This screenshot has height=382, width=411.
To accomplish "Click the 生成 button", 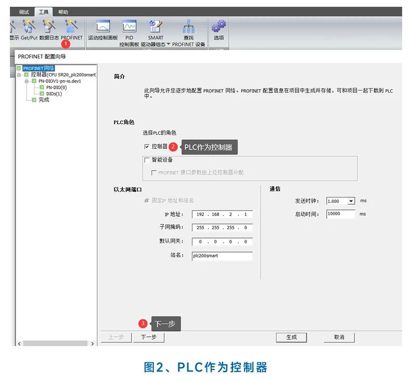I will tap(291, 337).
